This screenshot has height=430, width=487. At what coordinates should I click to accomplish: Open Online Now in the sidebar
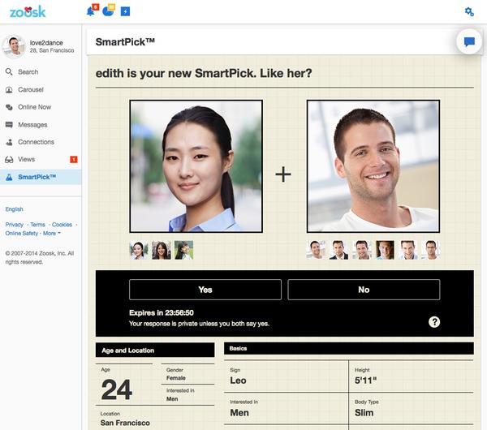(x=34, y=107)
